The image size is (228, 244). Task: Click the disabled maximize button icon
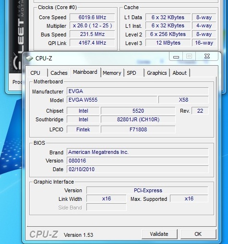(x=189, y=56)
